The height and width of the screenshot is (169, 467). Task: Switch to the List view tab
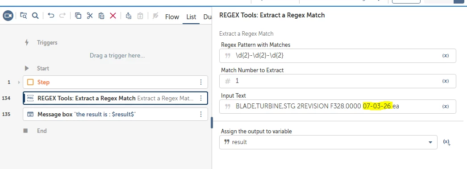[x=191, y=17]
